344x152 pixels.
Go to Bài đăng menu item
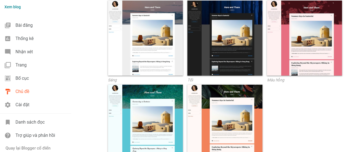24,25
